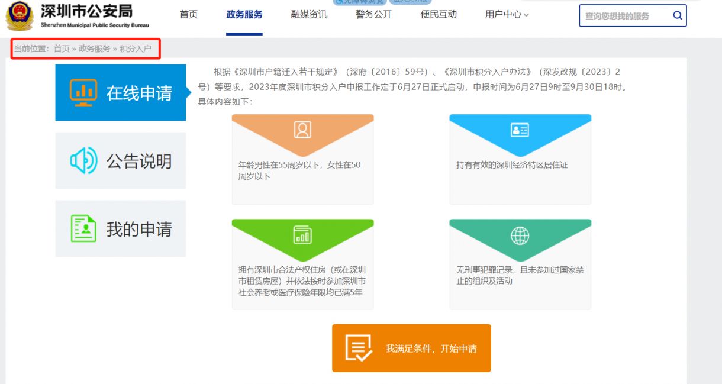Go to 首页 from the breadcrumb
Image resolution: width=722 pixels, height=384 pixels.
click(63, 47)
